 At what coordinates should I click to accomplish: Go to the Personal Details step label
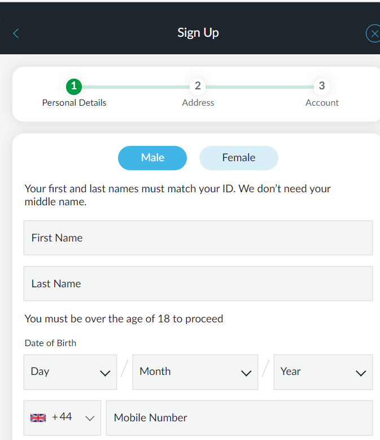coord(74,103)
